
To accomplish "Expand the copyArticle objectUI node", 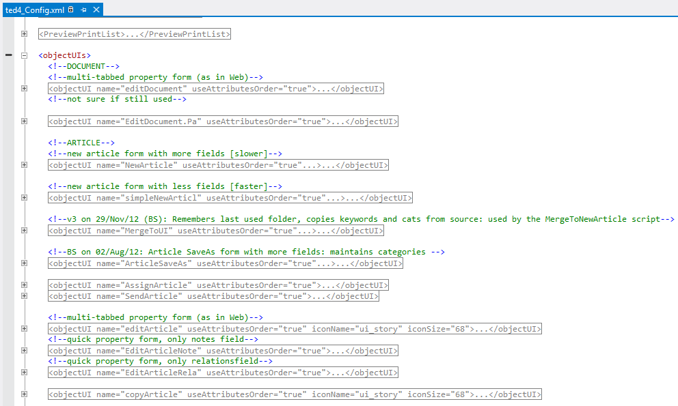I will pyautogui.click(x=24, y=394).
